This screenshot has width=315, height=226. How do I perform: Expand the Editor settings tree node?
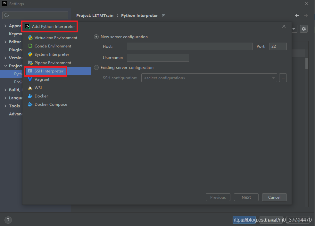5,42
